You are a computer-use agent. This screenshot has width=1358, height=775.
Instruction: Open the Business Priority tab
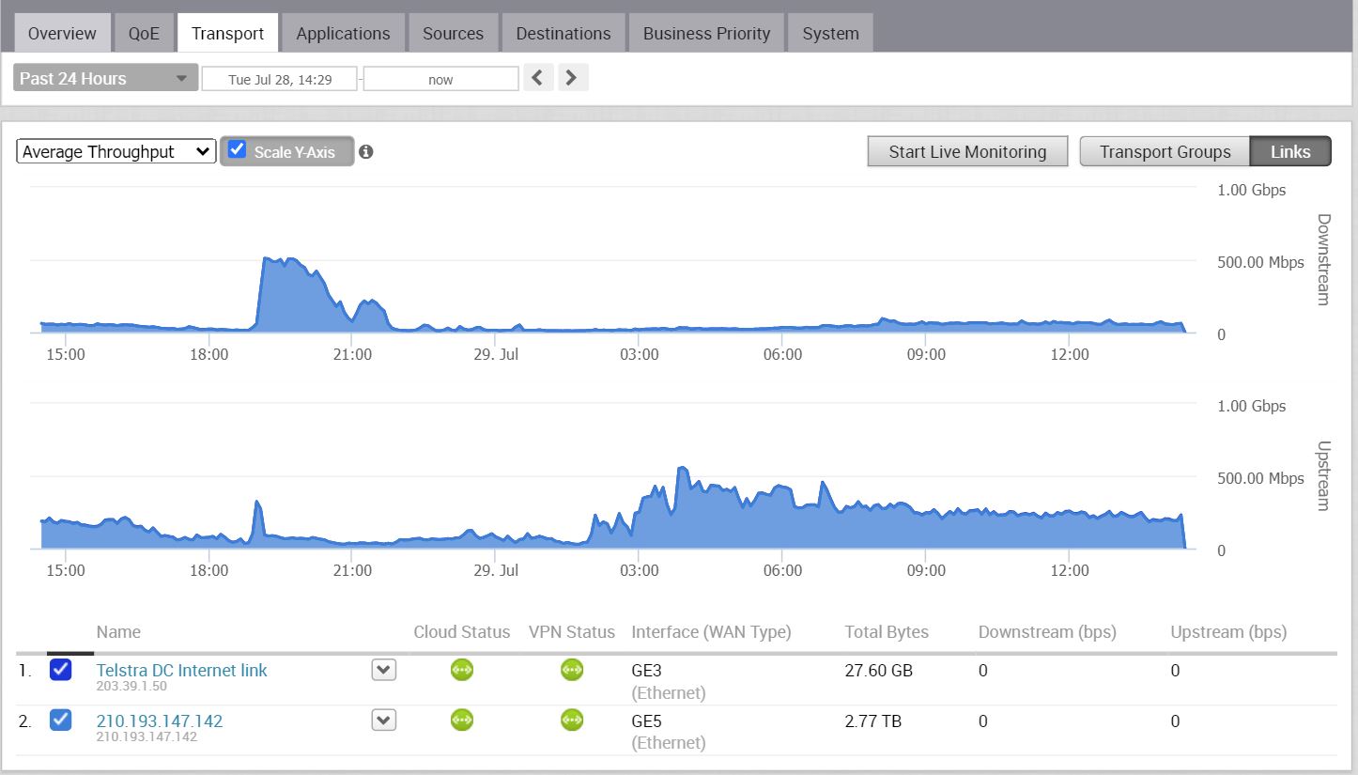click(706, 34)
